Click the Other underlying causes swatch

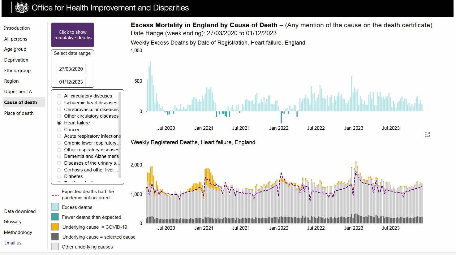[55, 247]
